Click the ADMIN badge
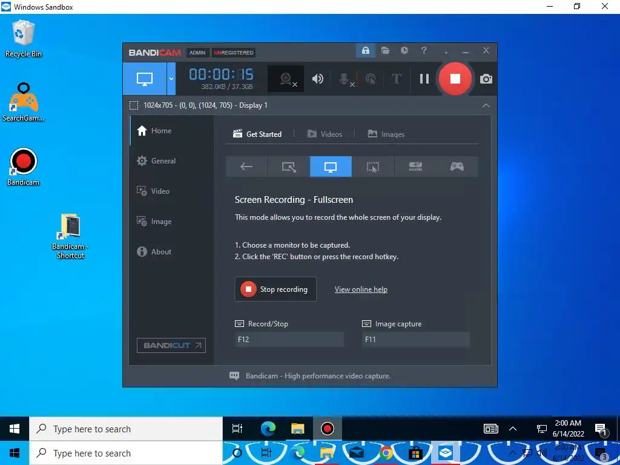 point(197,53)
